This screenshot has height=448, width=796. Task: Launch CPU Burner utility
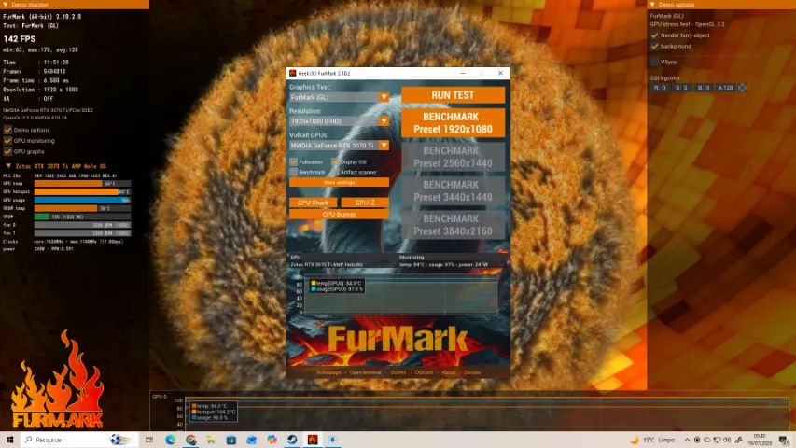(339, 215)
